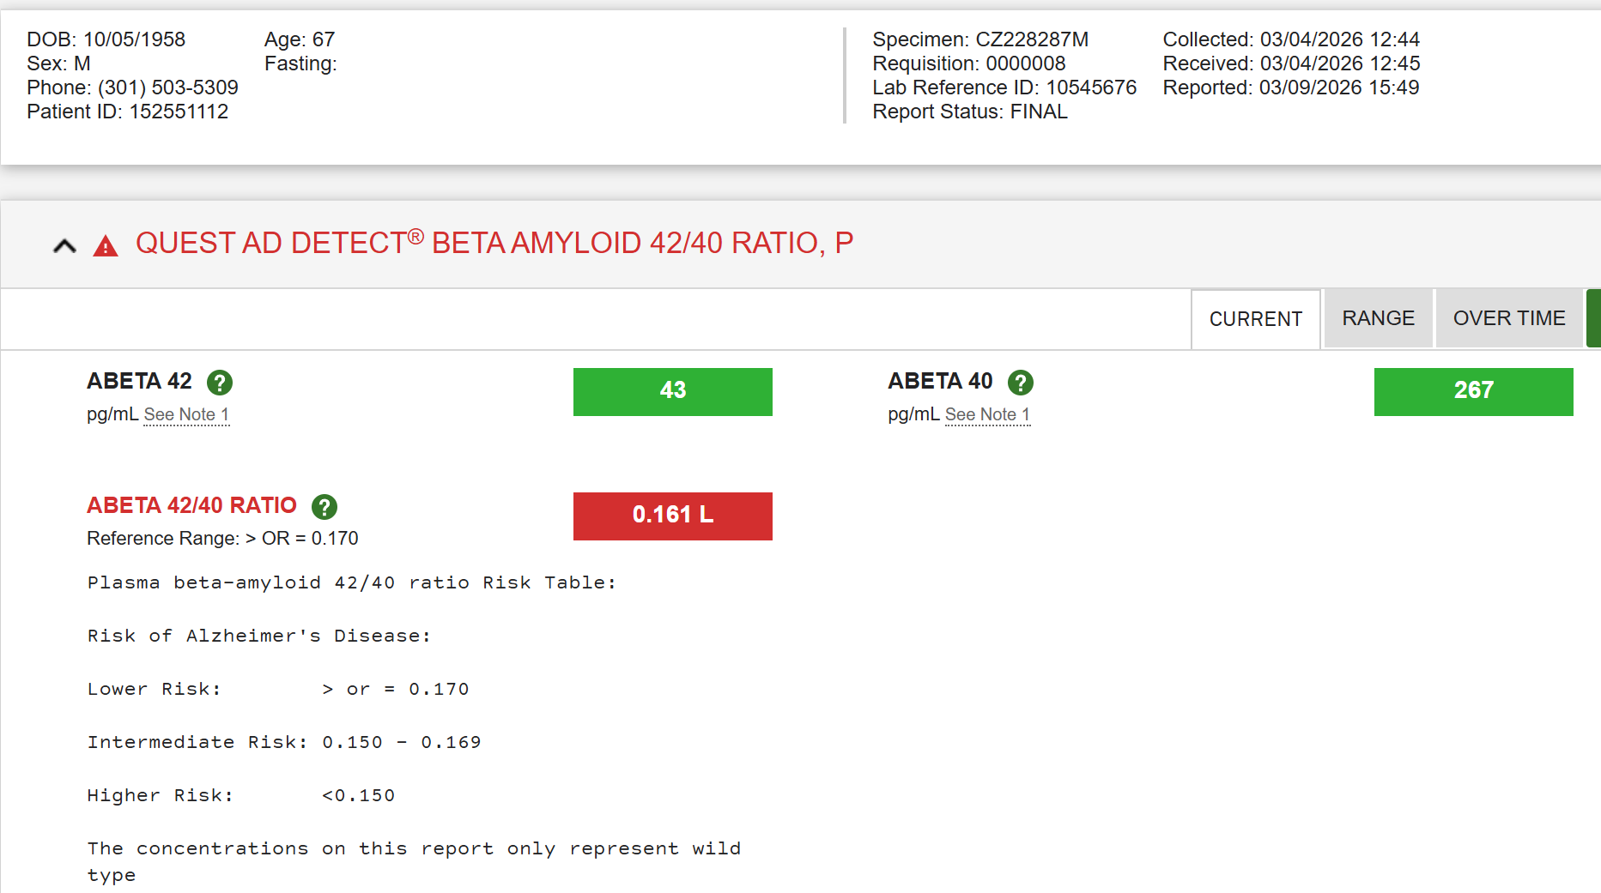Collapse the Beta Amyloid test panel chevron
This screenshot has height=893, width=1601.
point(64,246)
